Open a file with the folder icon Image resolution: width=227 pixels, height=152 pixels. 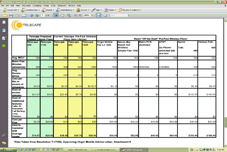(x=5, y=15)
